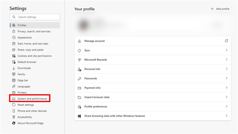
Task: Click the Profile preferences icon
Action: [79, 107]
